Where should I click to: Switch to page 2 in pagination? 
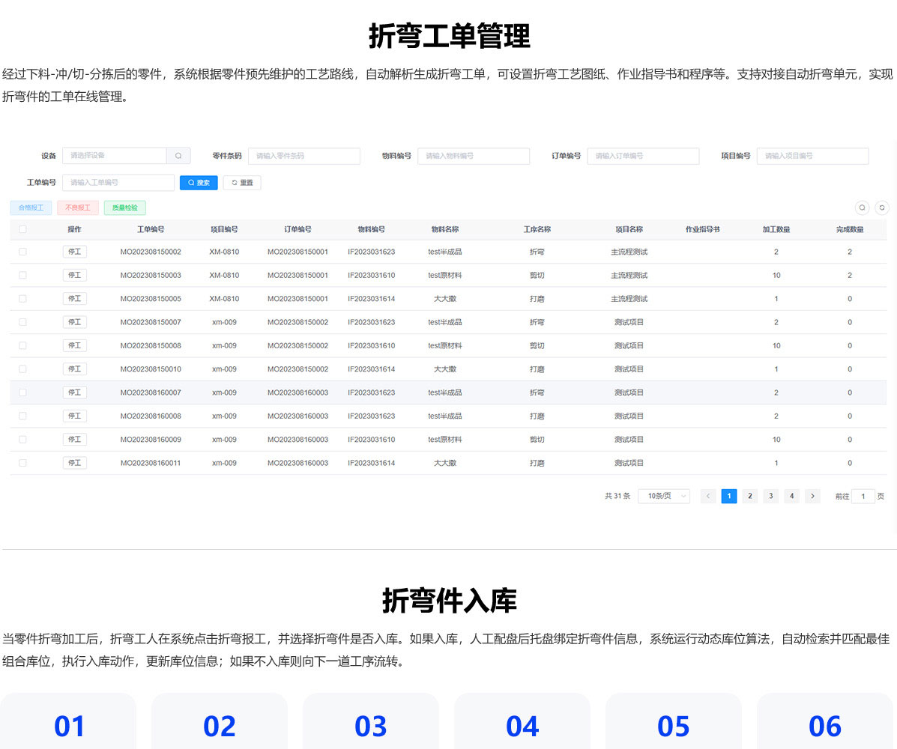click(x=749, y=496)
